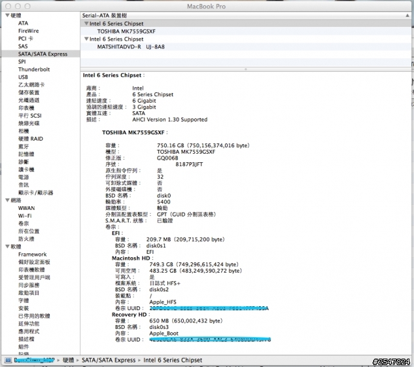Open the 乙太網路卡 sidebar item

[32, 85]
